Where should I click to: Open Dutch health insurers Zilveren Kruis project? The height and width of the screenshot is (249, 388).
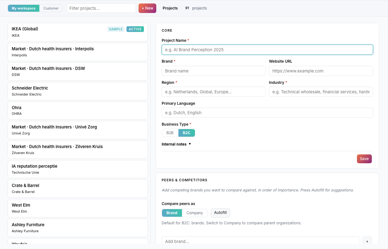tap(78, 150)
